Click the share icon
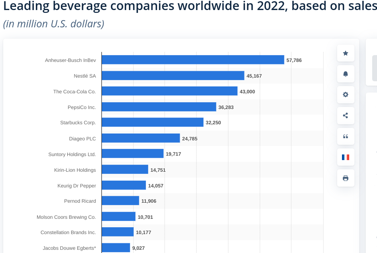 [346, 115]
